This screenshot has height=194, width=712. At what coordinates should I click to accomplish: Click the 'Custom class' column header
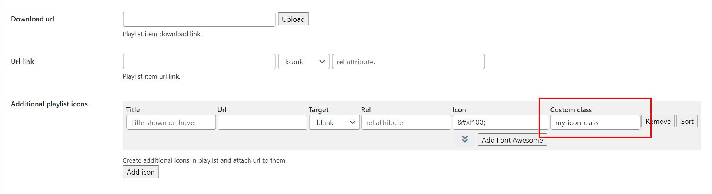point(571,110)
